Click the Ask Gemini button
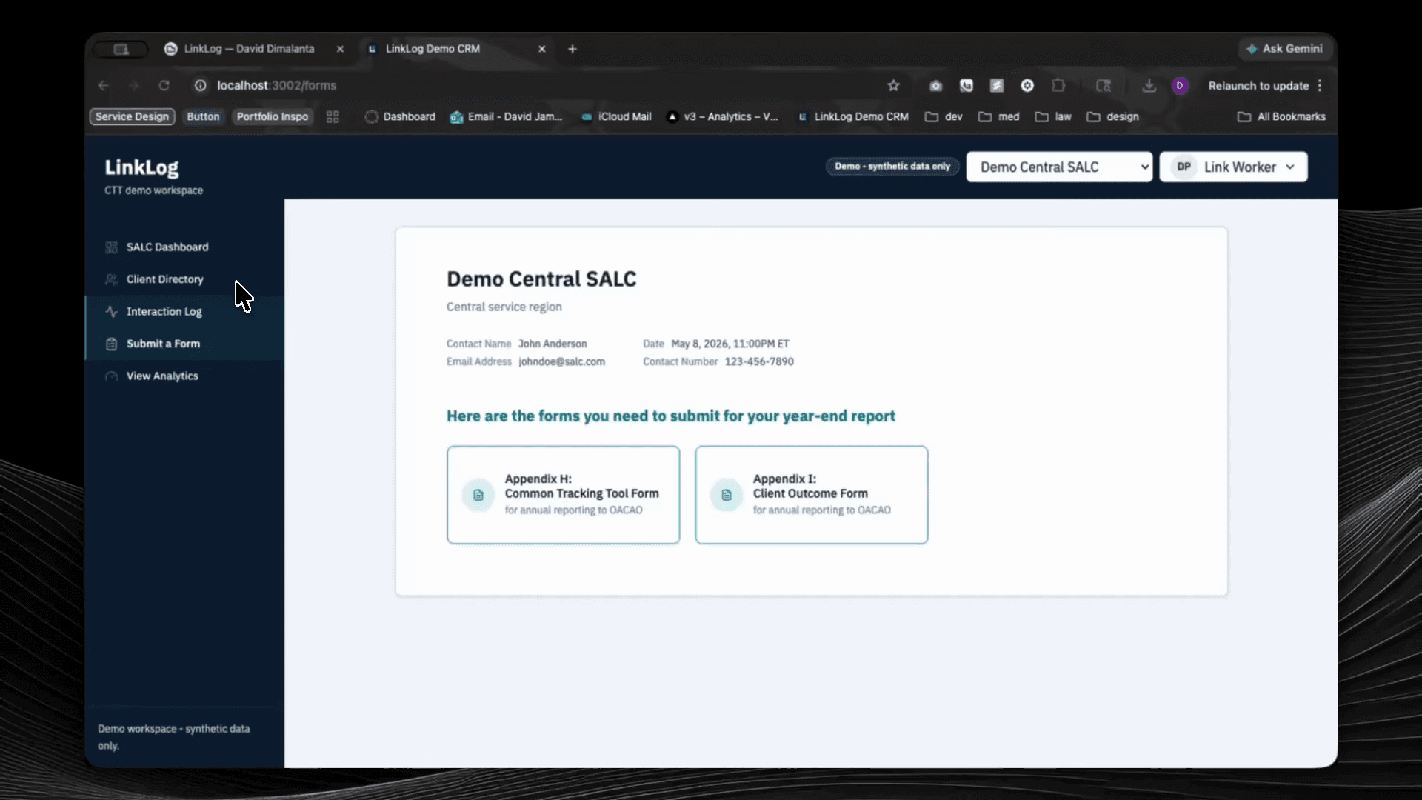The height and width of the screenshot is (800, 1422). (x=1285, y=49)
